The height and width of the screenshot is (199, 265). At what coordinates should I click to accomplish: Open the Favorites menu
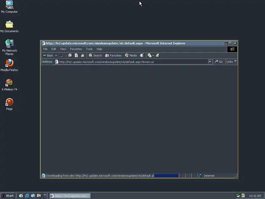(x=76, y=49)
